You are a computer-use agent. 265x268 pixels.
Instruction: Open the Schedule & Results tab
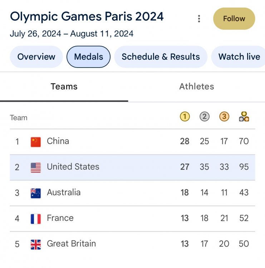coord(161,57)
